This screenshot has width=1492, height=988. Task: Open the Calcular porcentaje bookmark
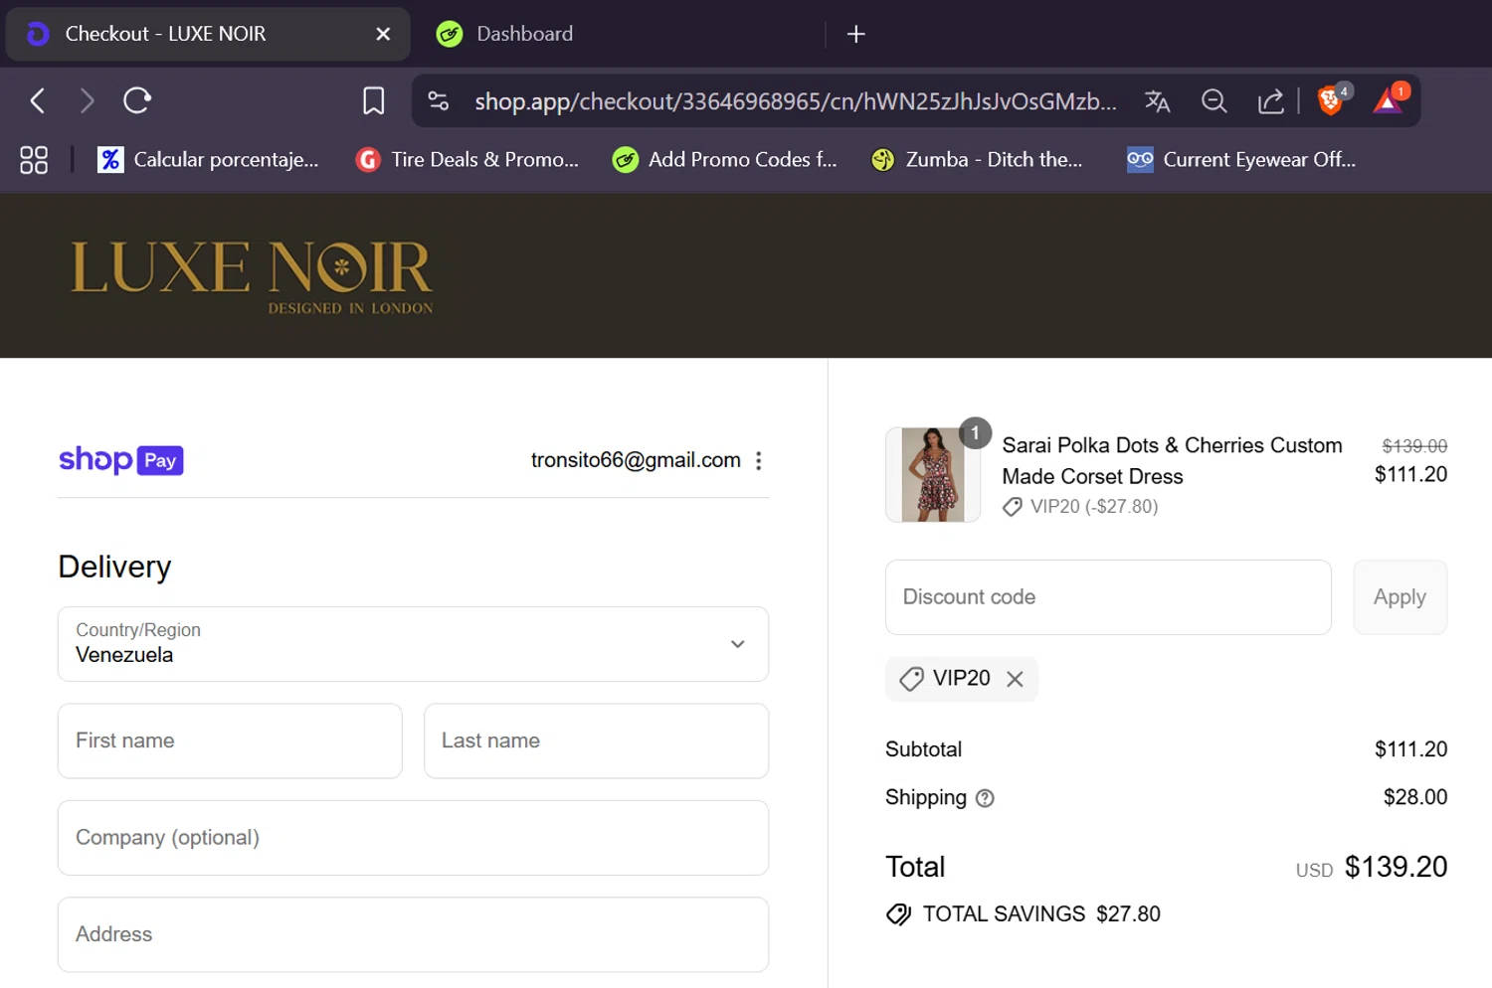(208, 159)
